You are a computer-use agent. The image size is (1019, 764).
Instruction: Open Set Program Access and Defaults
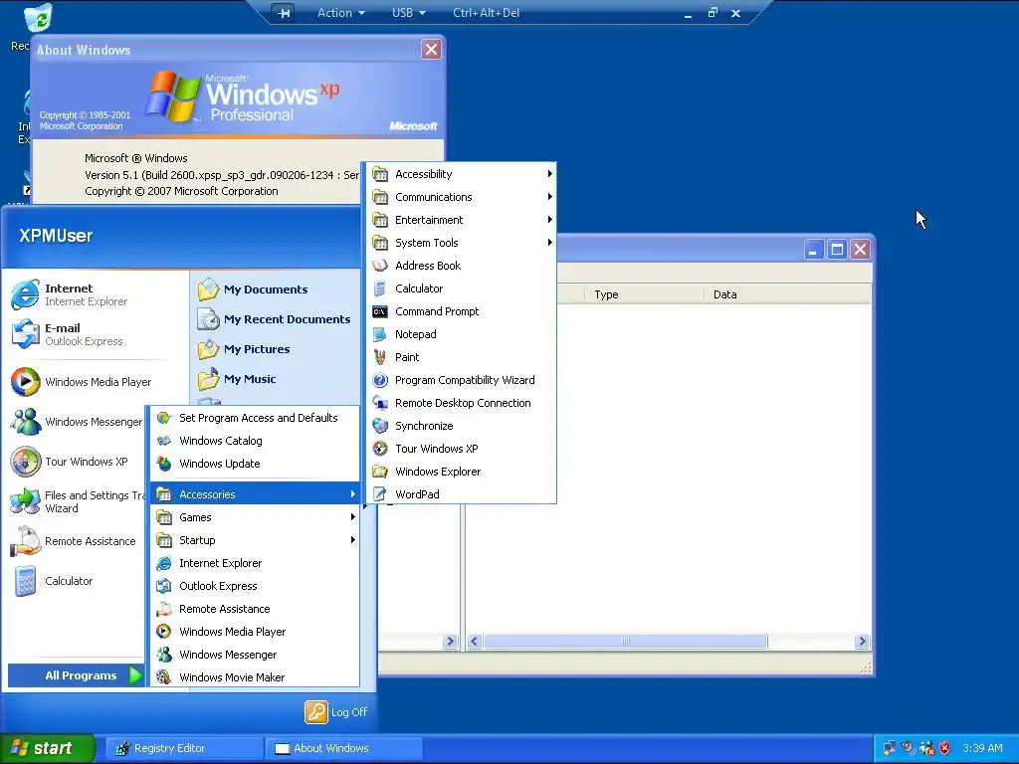tap(255, 418)
